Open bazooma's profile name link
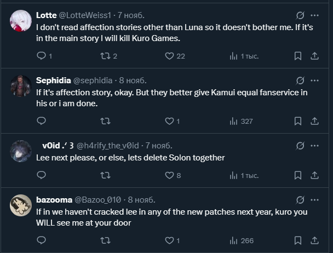This screenshot has height=253, width=333. pos(54,200)
